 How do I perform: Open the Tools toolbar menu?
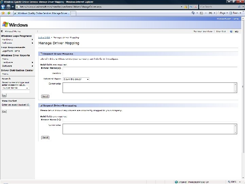click(x=235, y=13)
